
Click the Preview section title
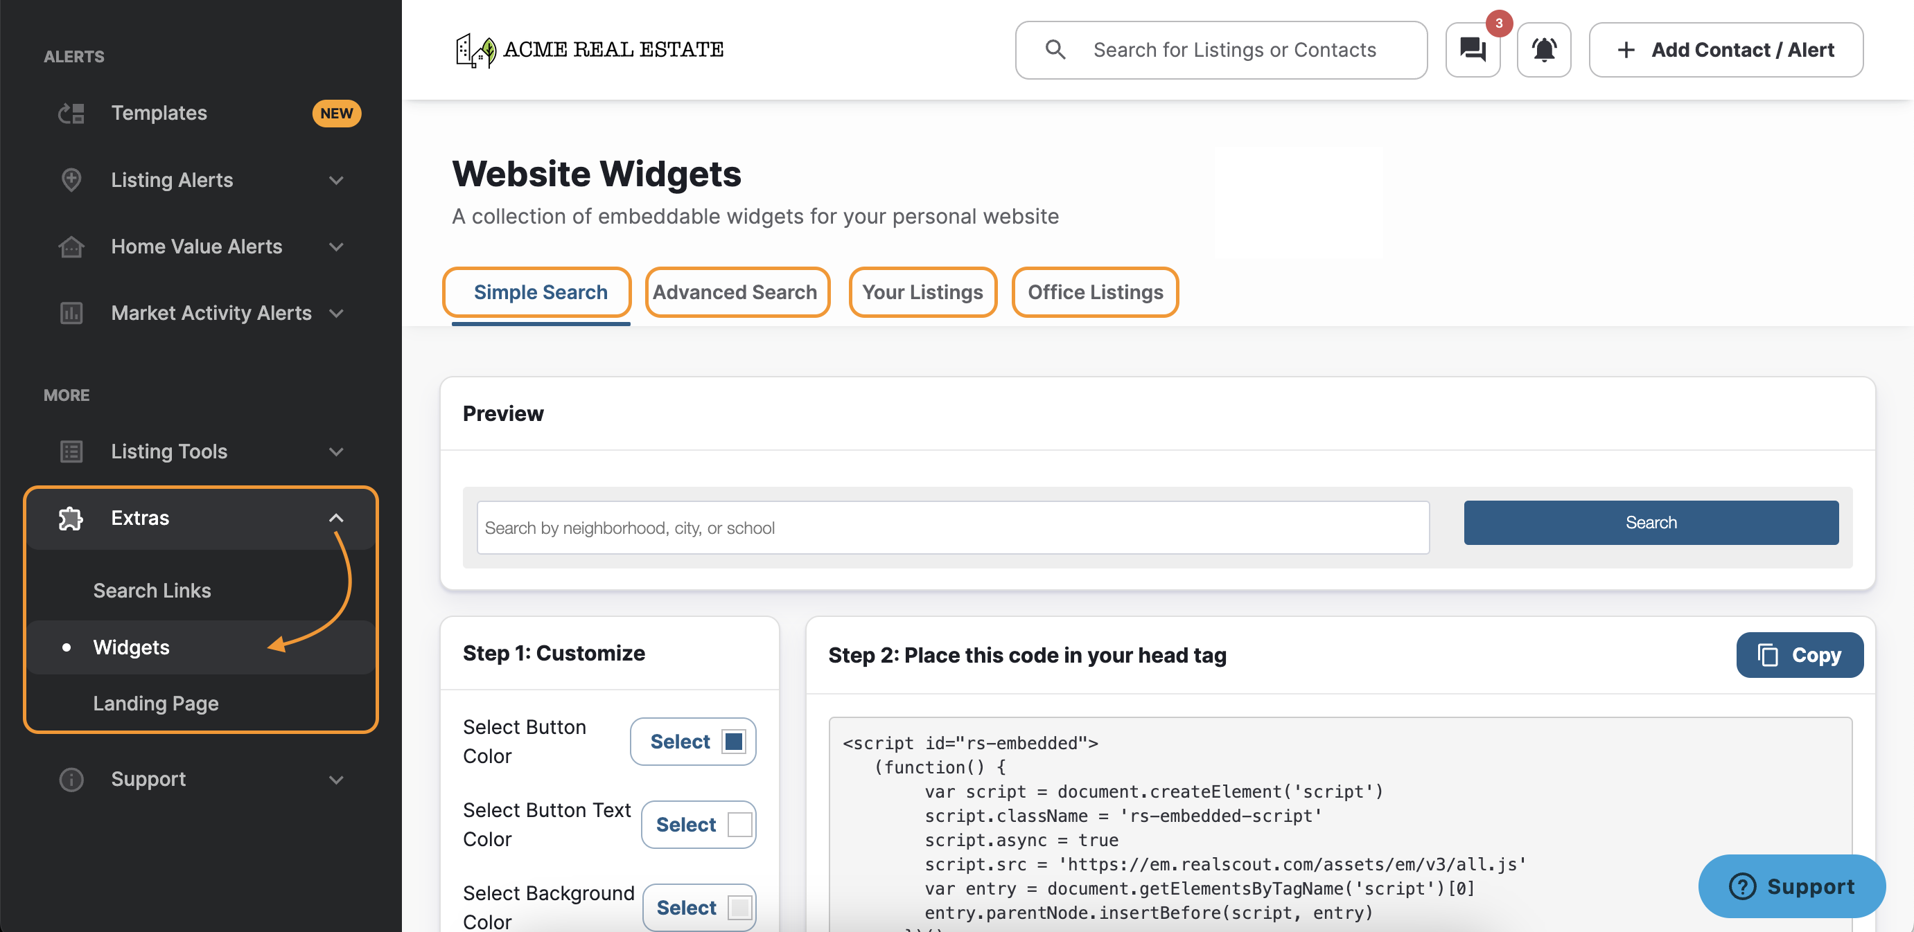503,413
